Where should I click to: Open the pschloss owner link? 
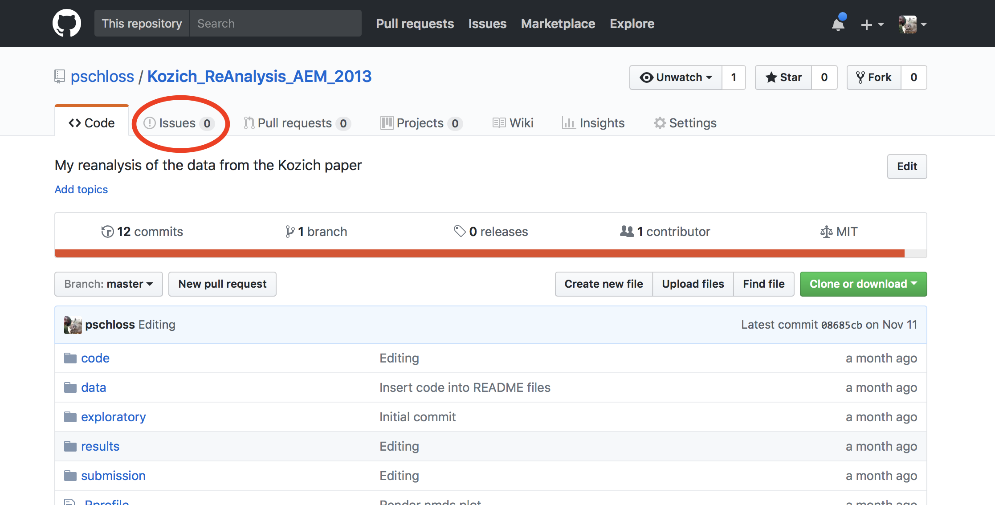point(102,77)
